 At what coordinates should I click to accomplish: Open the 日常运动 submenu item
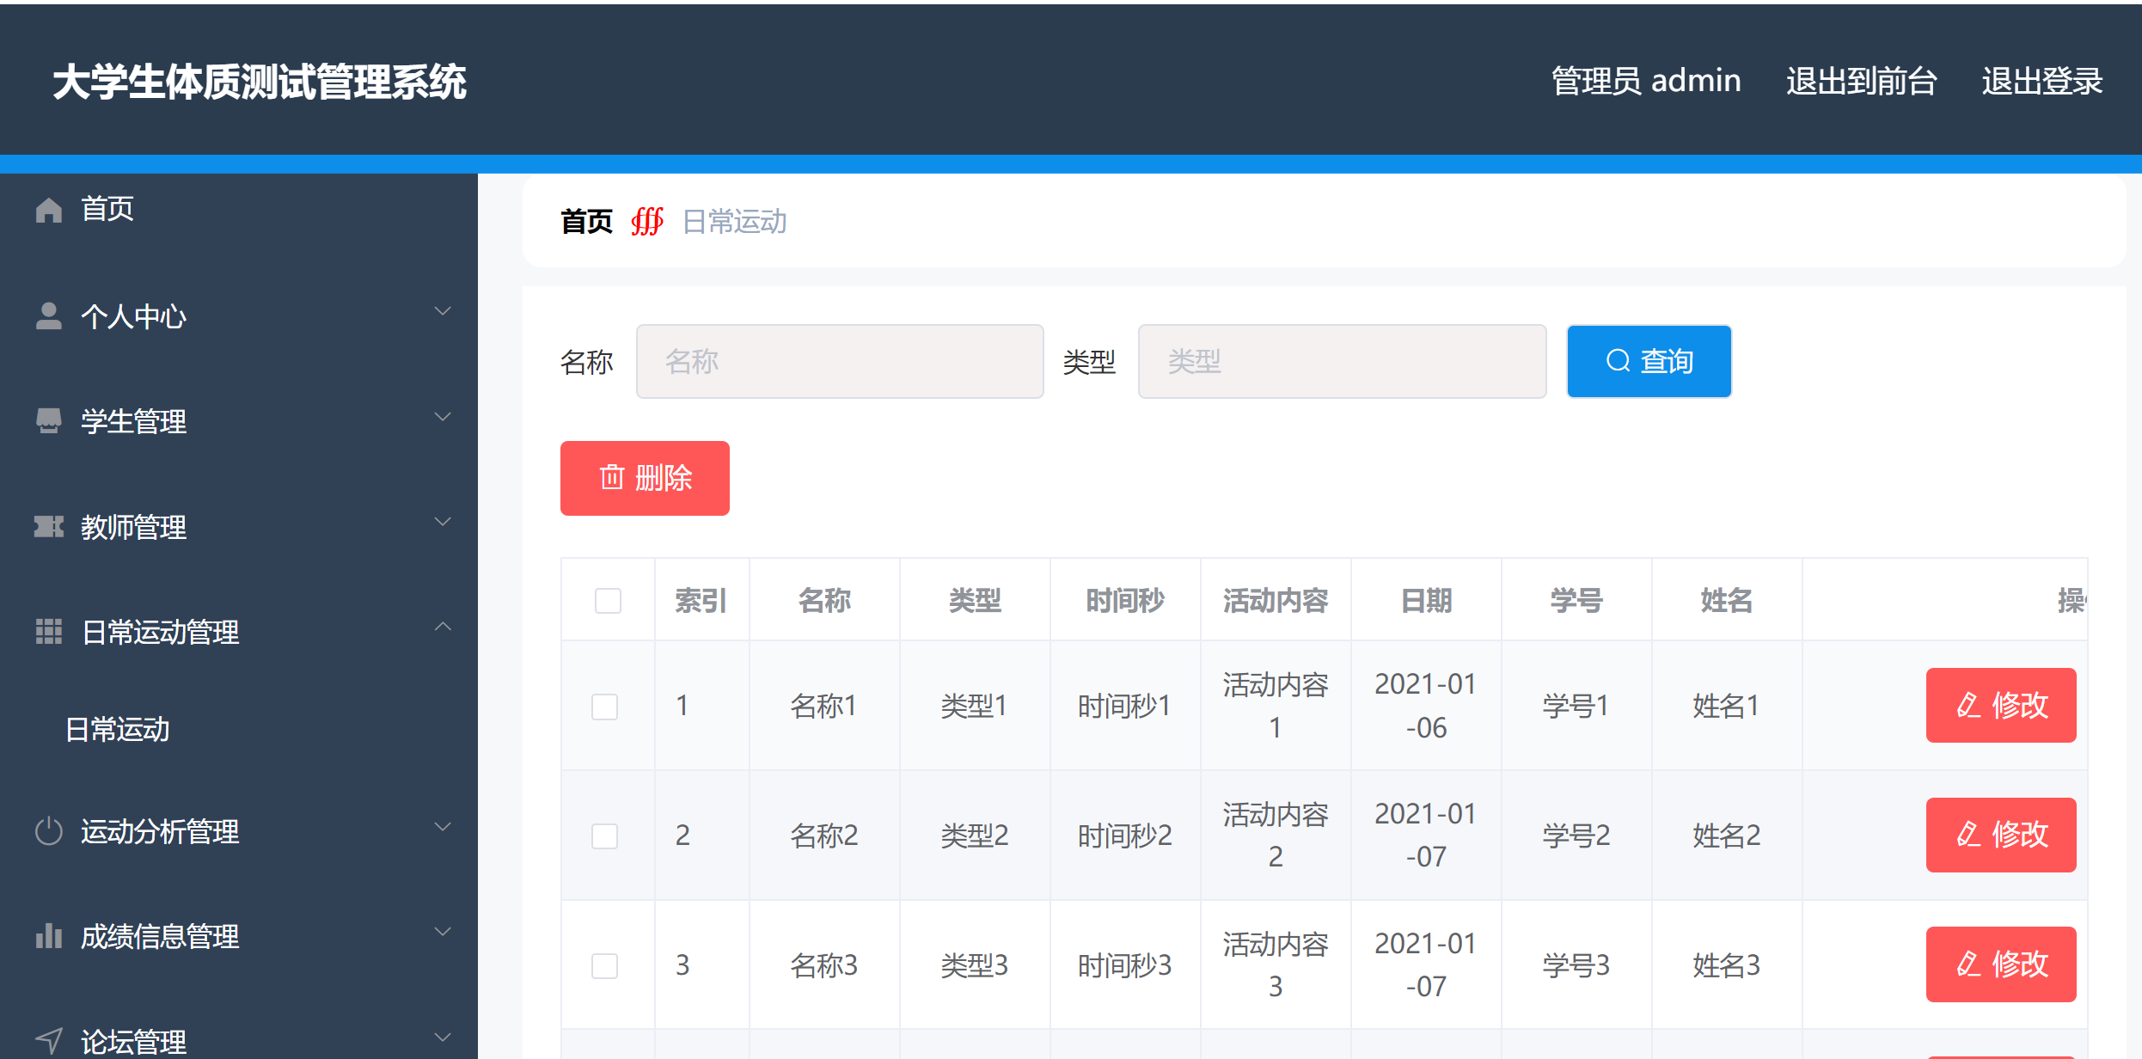pos(118,730)
